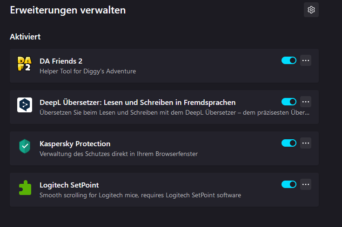Click the DA Friends 2 extension icon
342x227 pixels.
tap(24, 64)
